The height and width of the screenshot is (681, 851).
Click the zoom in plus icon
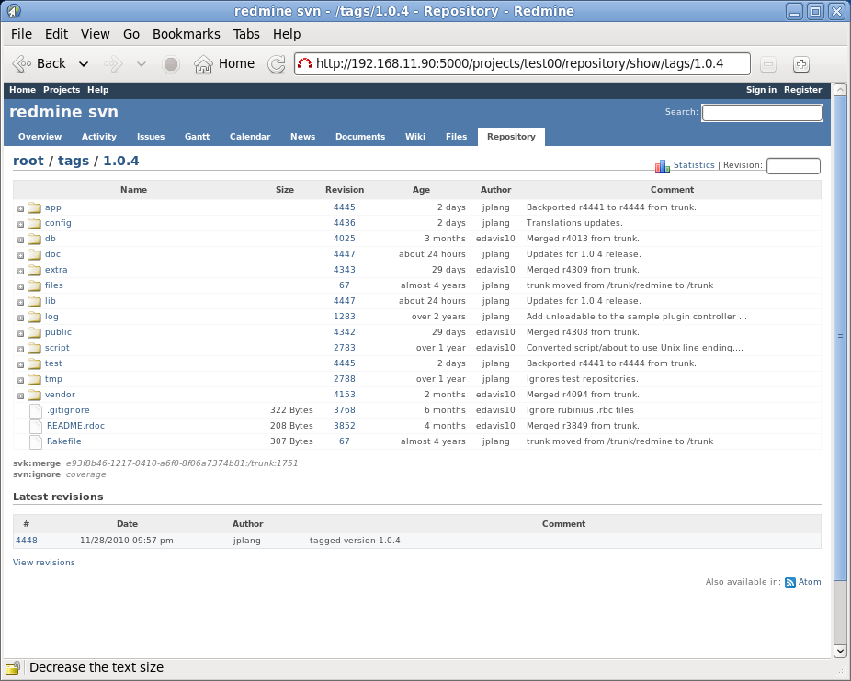(x=801, y=64)
